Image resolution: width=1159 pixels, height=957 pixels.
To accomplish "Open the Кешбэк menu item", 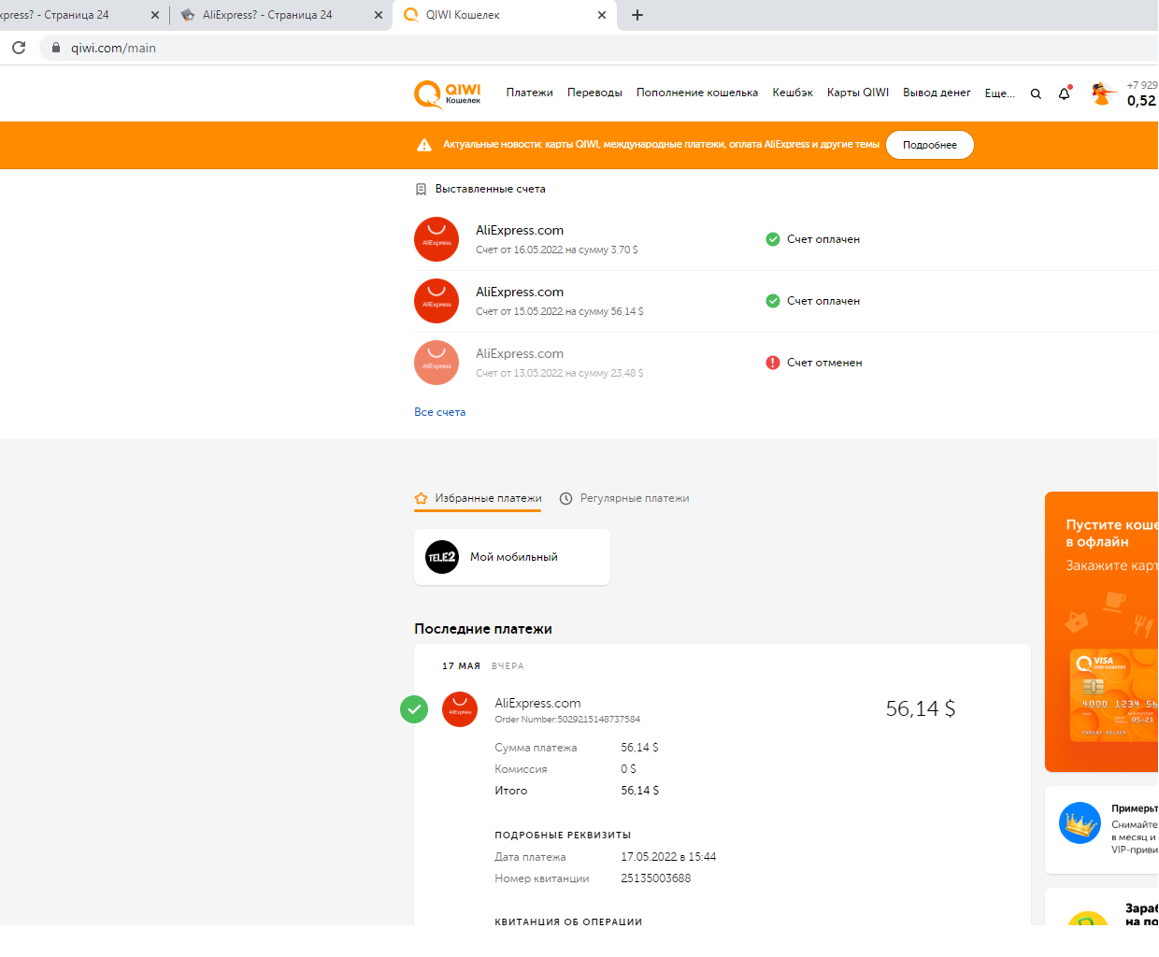I will [x=793, y=93].
